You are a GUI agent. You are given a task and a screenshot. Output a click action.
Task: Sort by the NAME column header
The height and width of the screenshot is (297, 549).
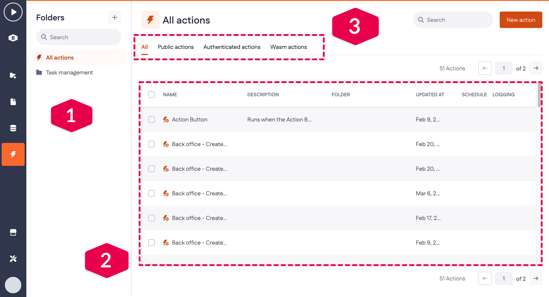170,94
